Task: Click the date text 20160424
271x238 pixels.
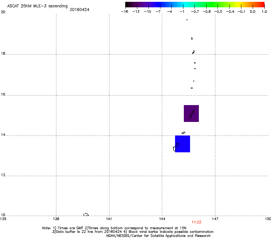Action: 79,10
